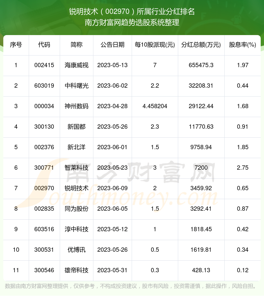Click dividend yield 0.65
This screenshot has width=264, height=303.
coord(243,188)
